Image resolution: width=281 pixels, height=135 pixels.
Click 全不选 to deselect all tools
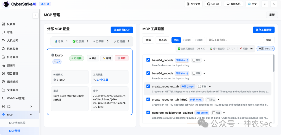pyautogui.click(x=163, y=40)
